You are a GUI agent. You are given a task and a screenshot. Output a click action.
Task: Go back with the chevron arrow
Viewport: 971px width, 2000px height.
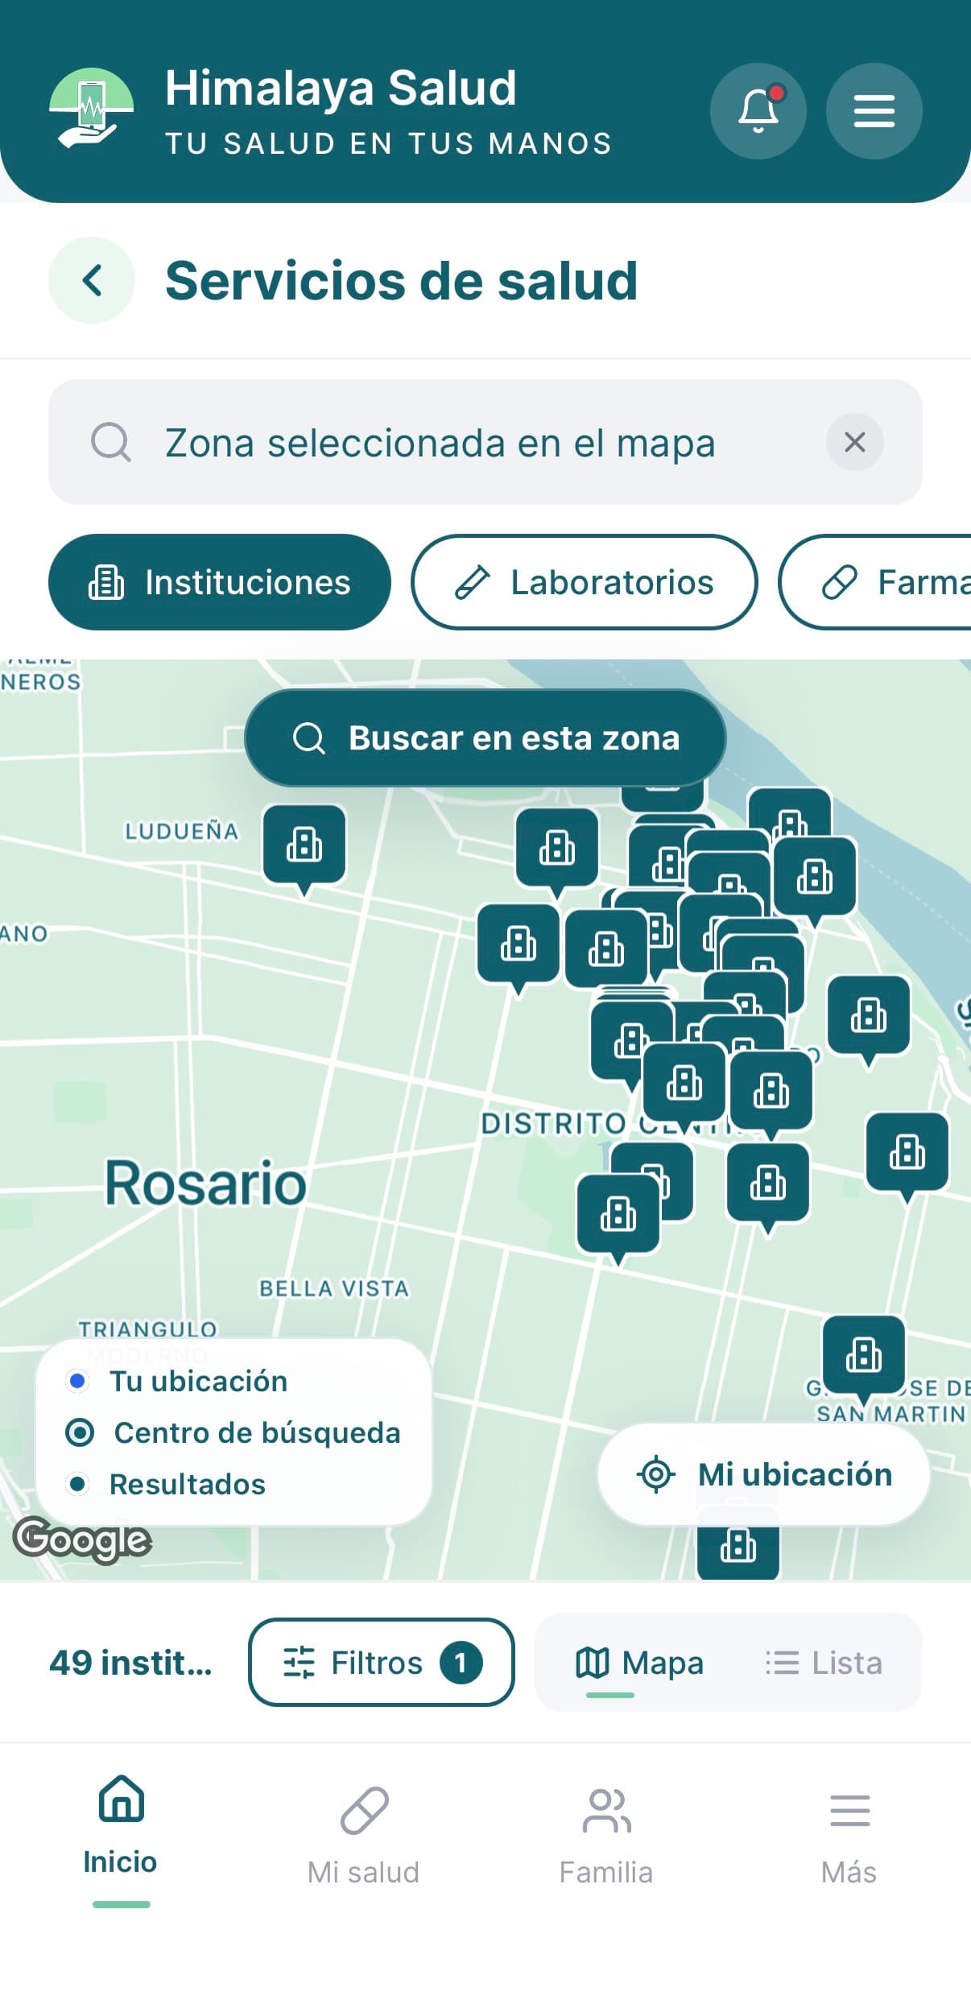tap(92, 280)
